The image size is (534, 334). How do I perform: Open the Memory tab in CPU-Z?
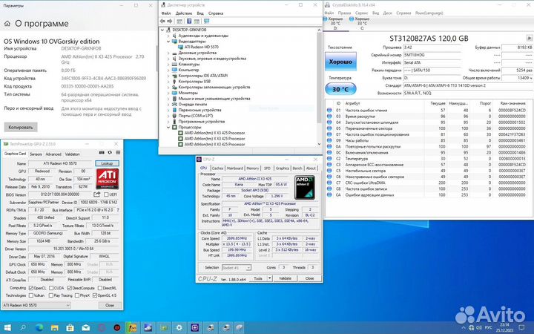coord(253,168)
